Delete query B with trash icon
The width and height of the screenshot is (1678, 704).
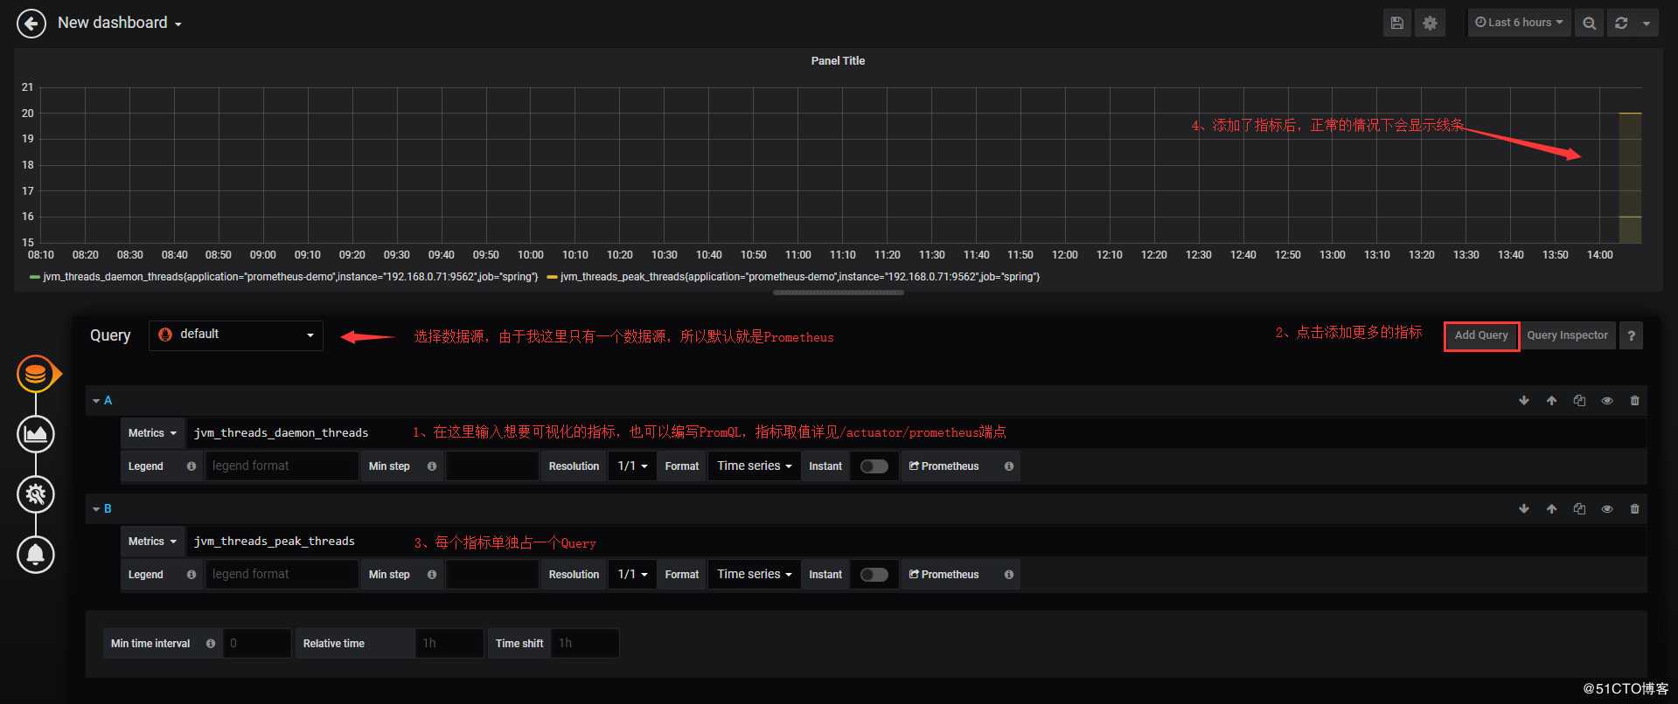(x=1634, y=508)
